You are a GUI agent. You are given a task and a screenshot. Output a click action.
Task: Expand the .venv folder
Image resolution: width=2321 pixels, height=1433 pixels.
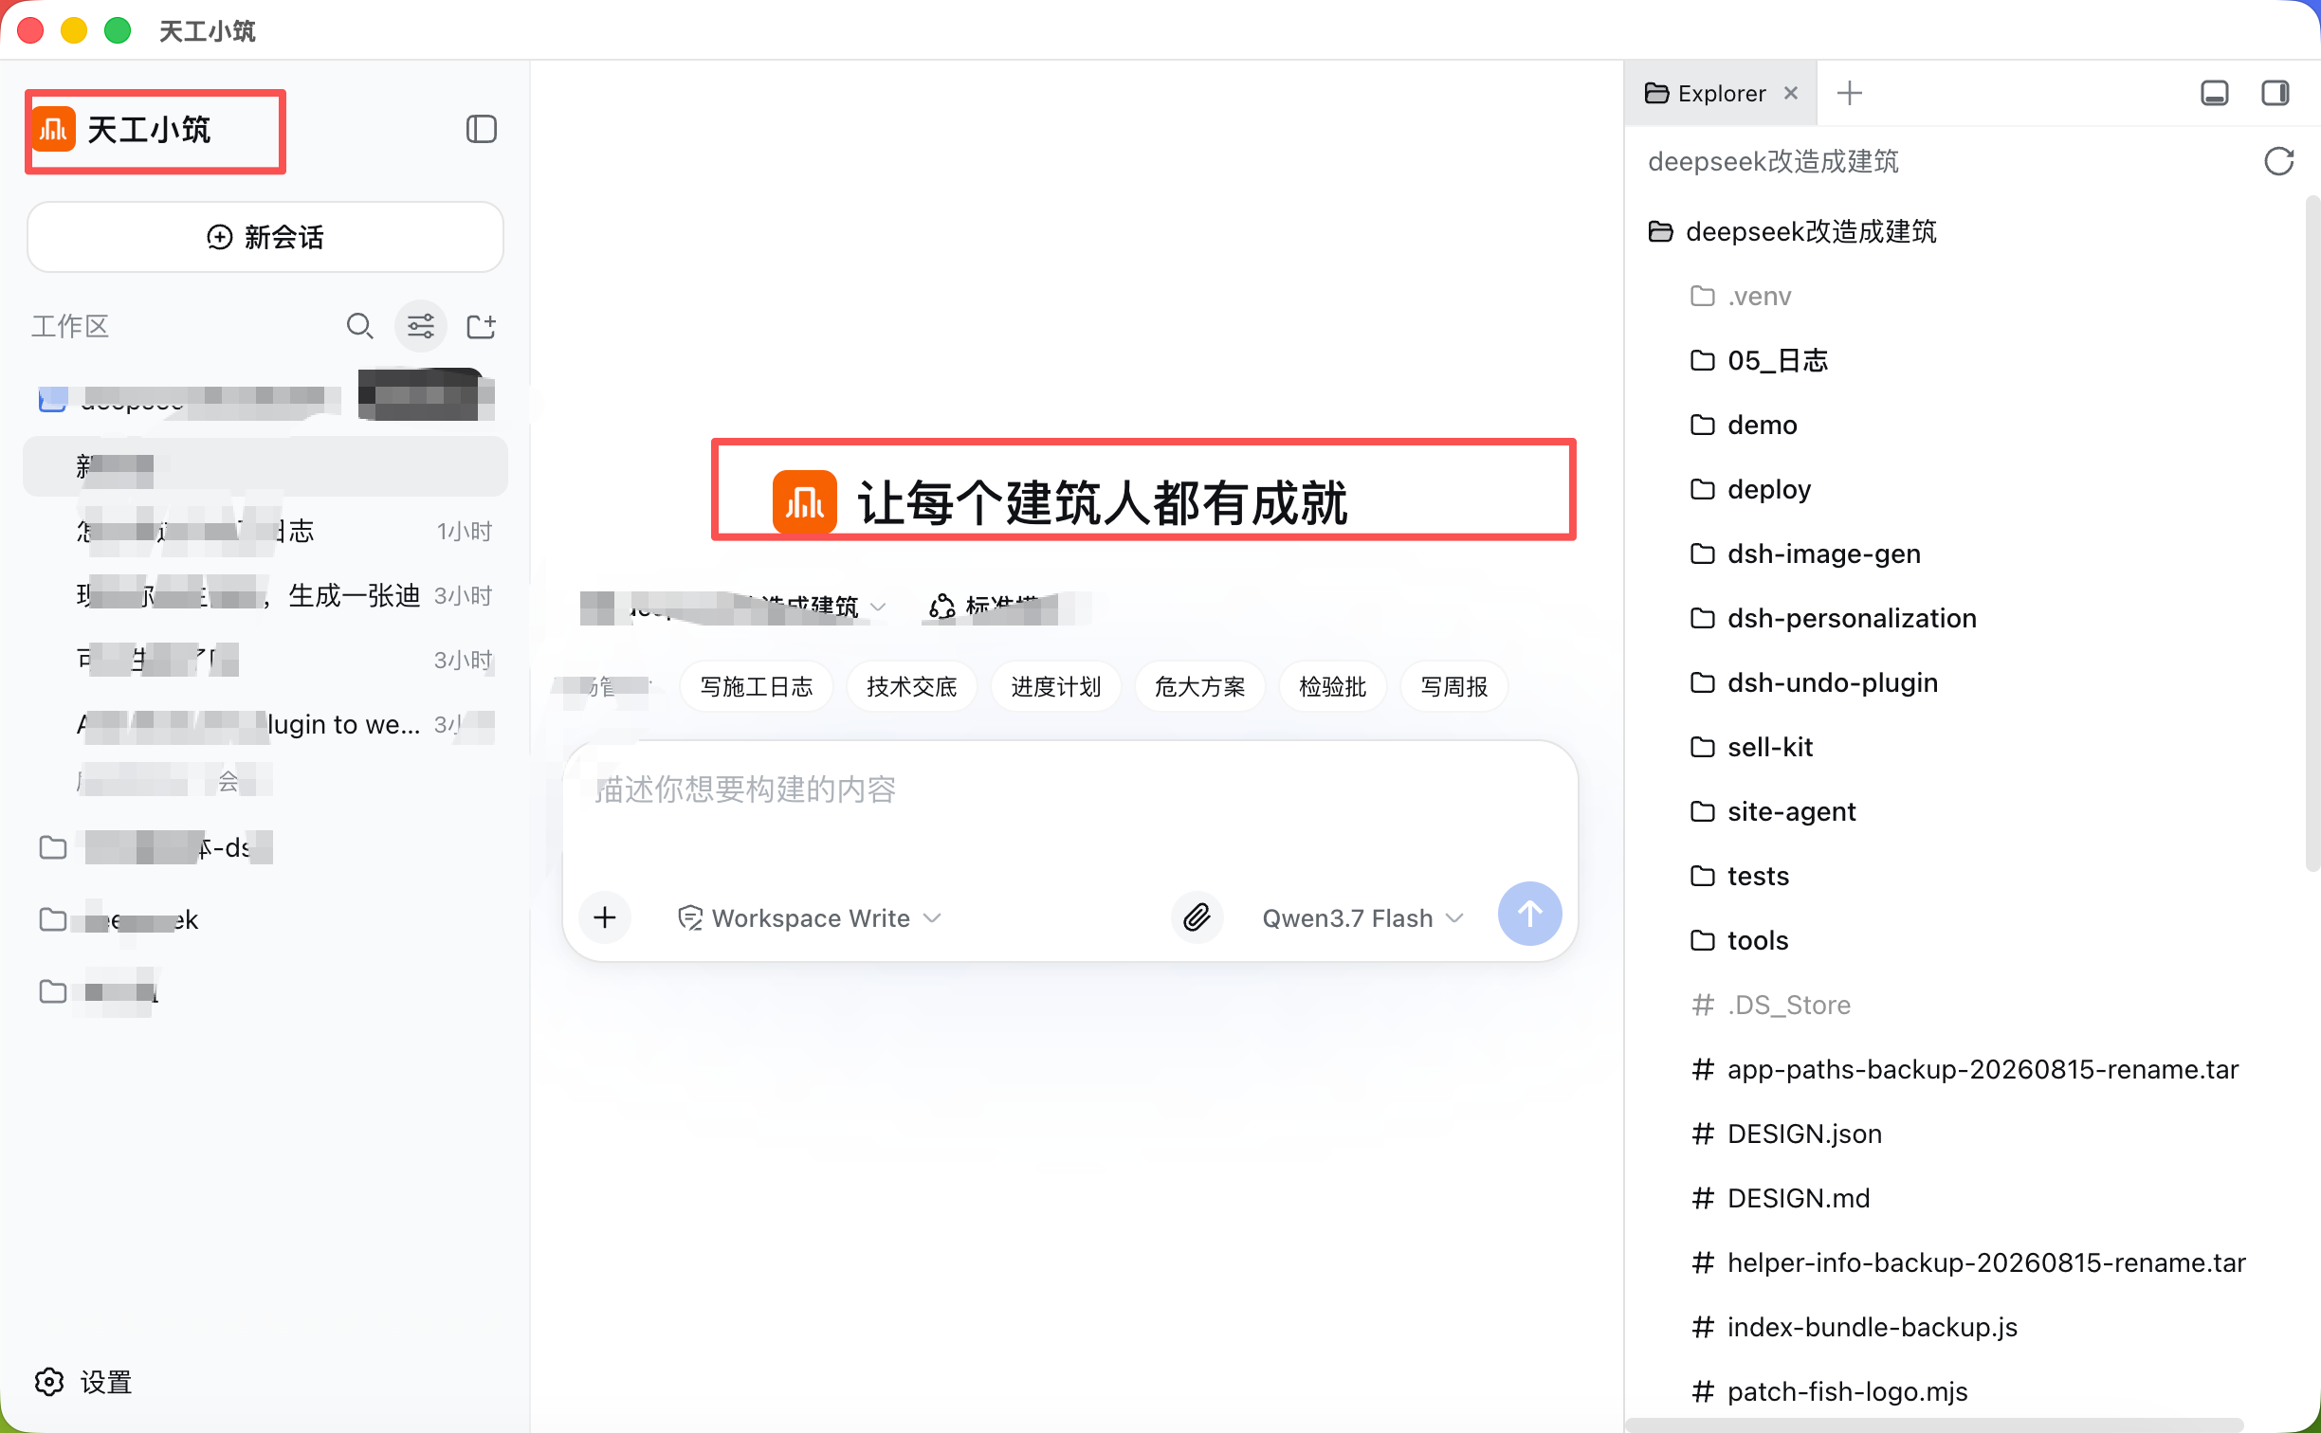1741,296
